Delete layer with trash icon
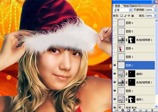 (152, 110)
